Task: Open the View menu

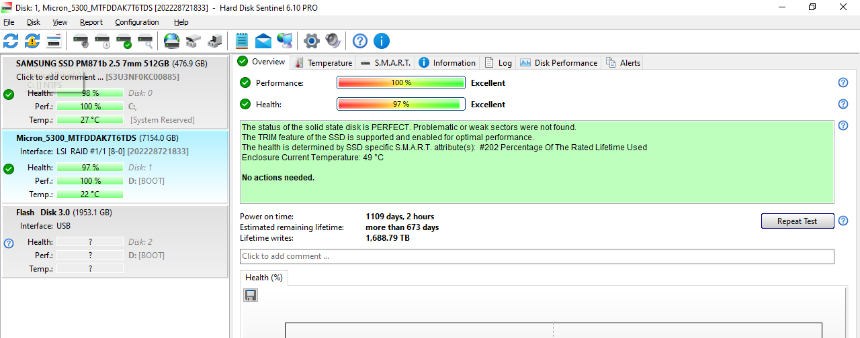Action: tap(60, 22)
